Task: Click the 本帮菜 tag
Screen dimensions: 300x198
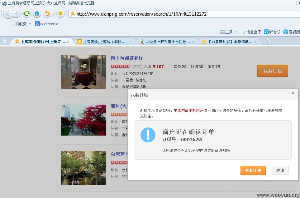Action: tap(127, 80)
